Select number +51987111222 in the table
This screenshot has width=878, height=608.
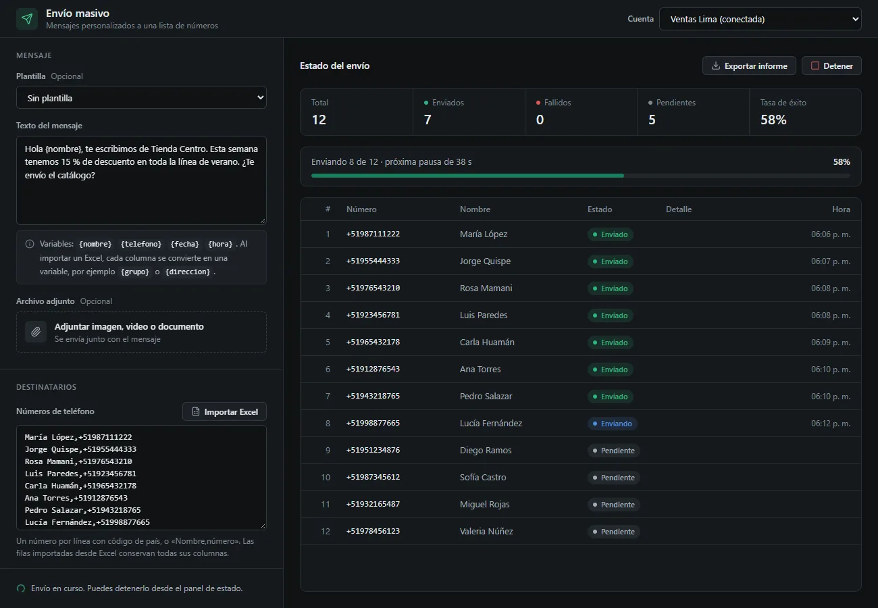[373, 234]
